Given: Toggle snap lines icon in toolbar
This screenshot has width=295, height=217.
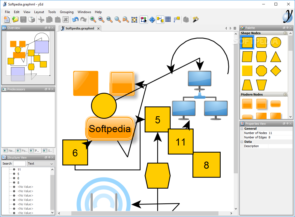Looking at the screenshot, I should [160, 20].
